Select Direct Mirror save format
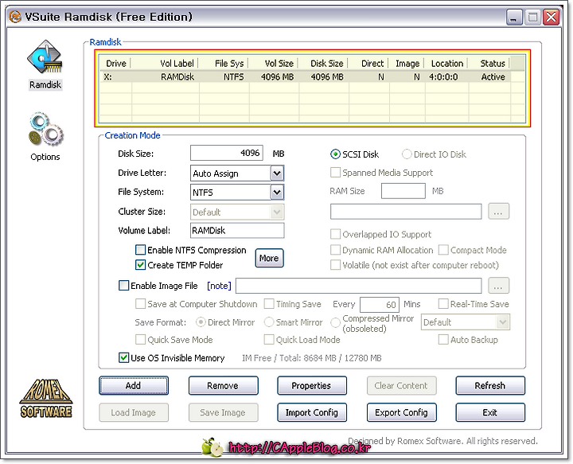The image size is (573, 464). point(201,322)
